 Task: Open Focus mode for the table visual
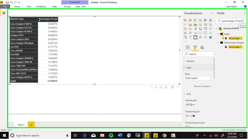point(173,87)
